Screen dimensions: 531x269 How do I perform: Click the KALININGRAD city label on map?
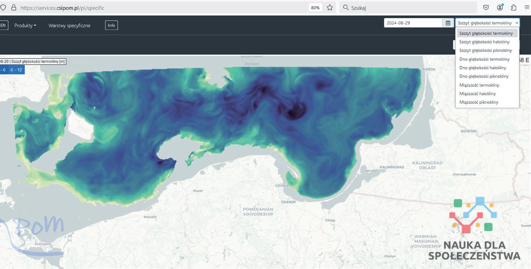392,167
